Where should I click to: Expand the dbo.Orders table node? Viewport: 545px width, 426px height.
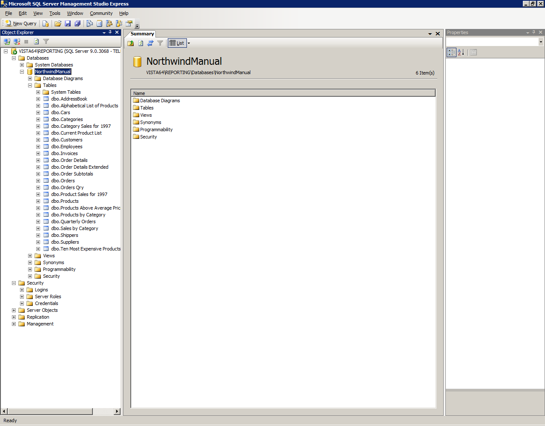tap(38, 181)
